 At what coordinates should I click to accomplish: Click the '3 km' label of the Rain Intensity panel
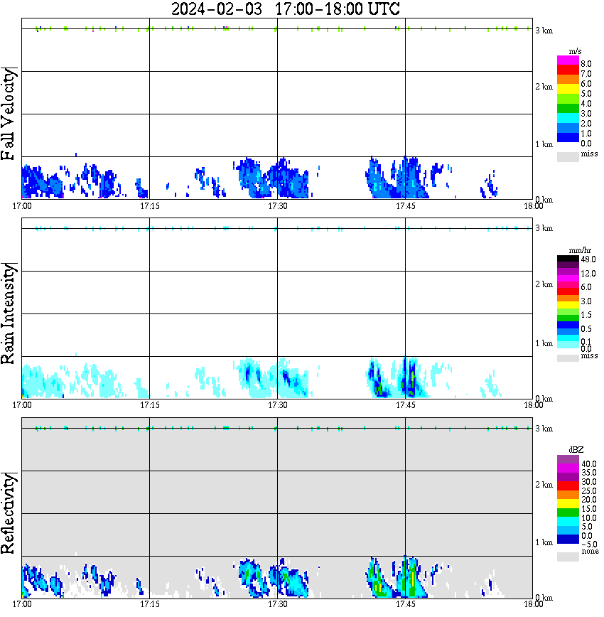click(544, 228)
